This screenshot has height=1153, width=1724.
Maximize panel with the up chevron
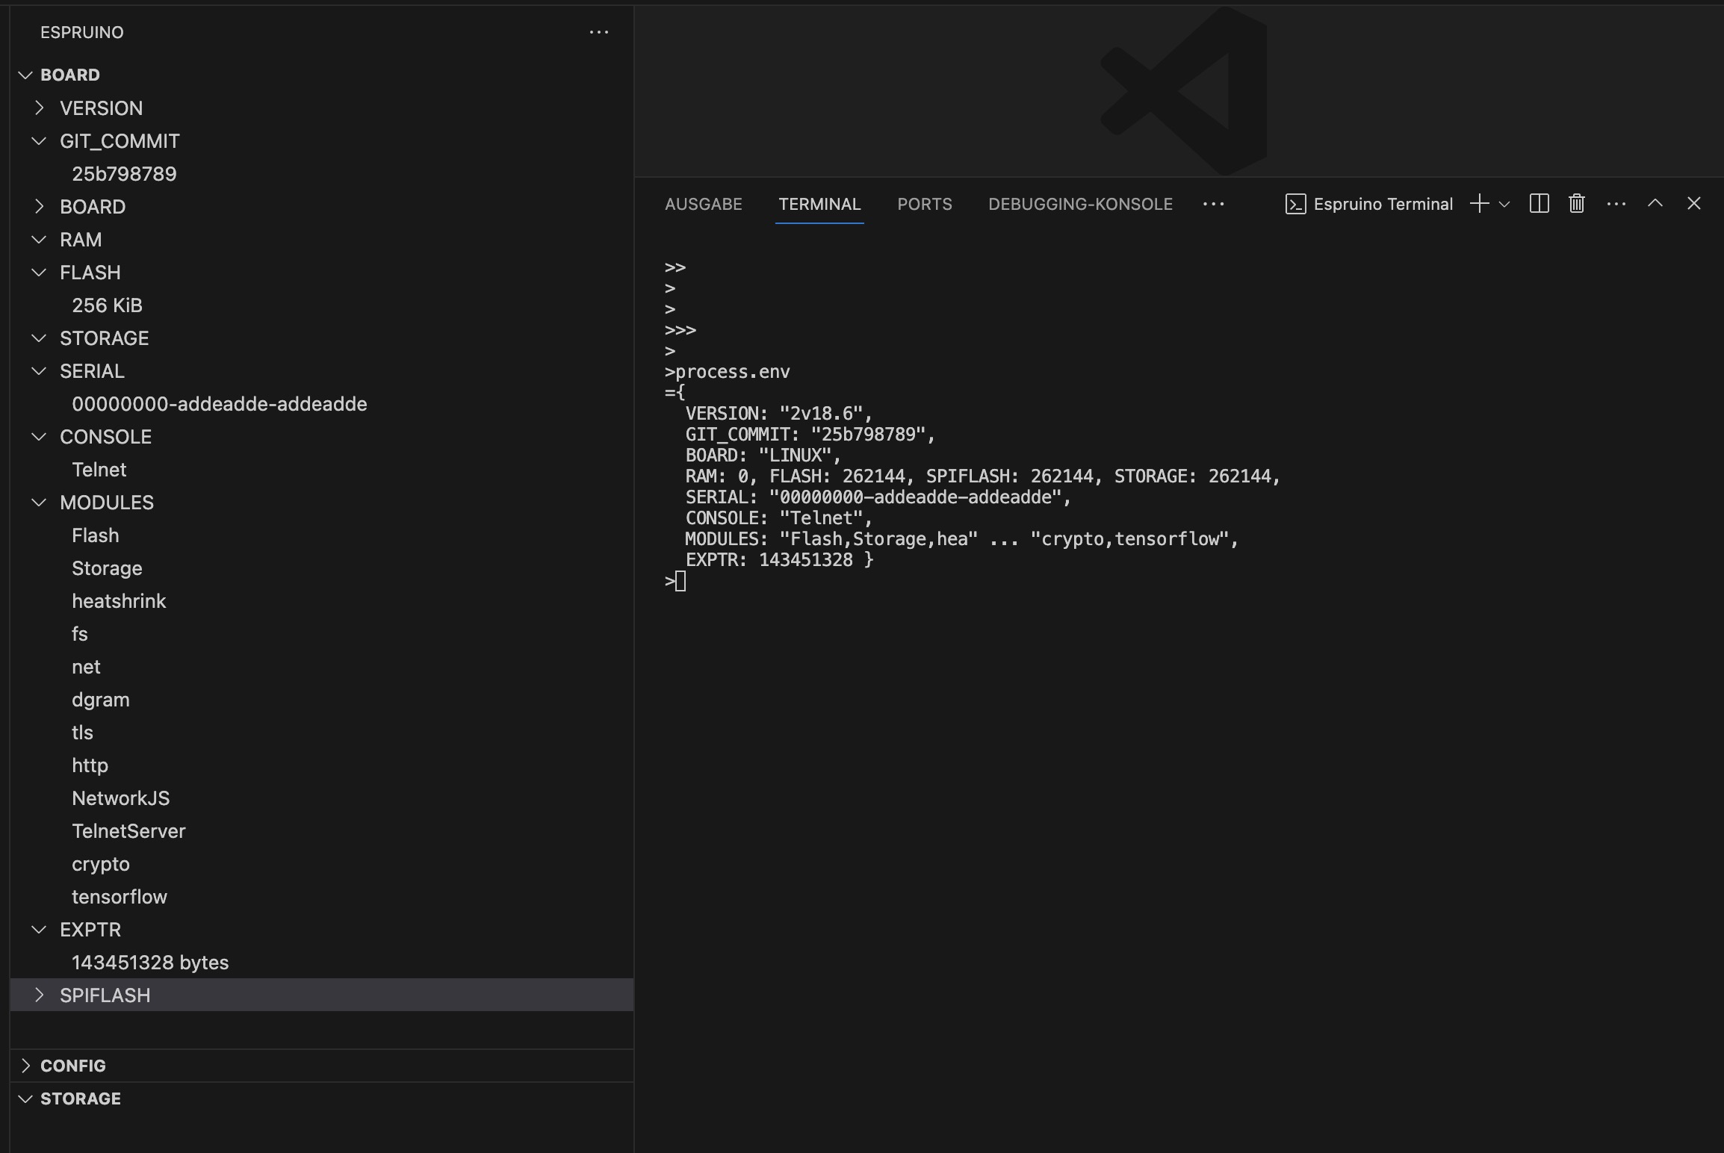[1655, 203]
